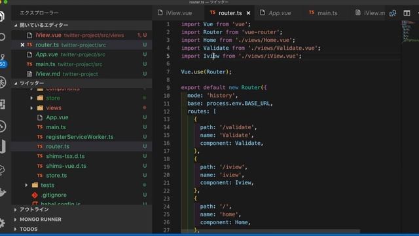Open Source Control view with 50 badge
The width and height of the screenshot is (419, 236).
pos(3,60)
